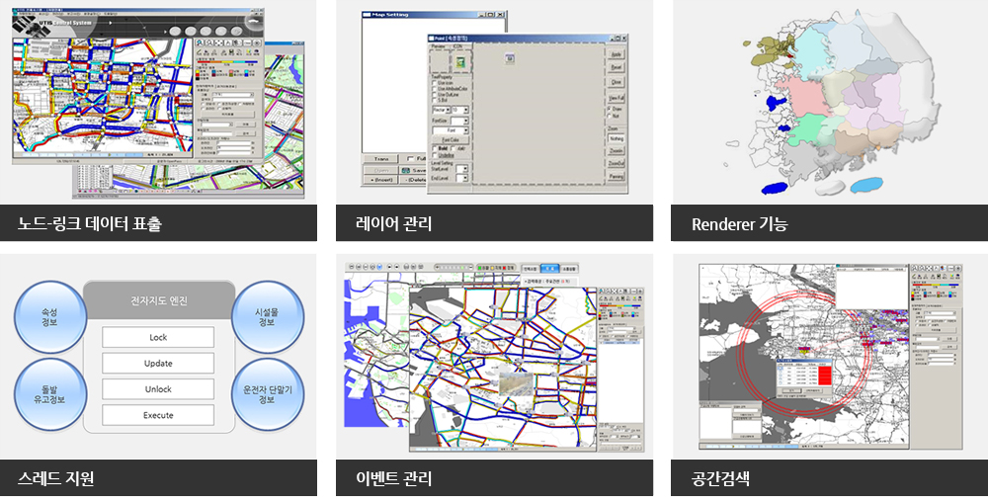
Task: Click the Nothing zoom option button
Action: (x=617, y=138)
